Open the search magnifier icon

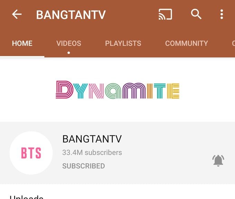pyautogui.click(x=196, y=14)
